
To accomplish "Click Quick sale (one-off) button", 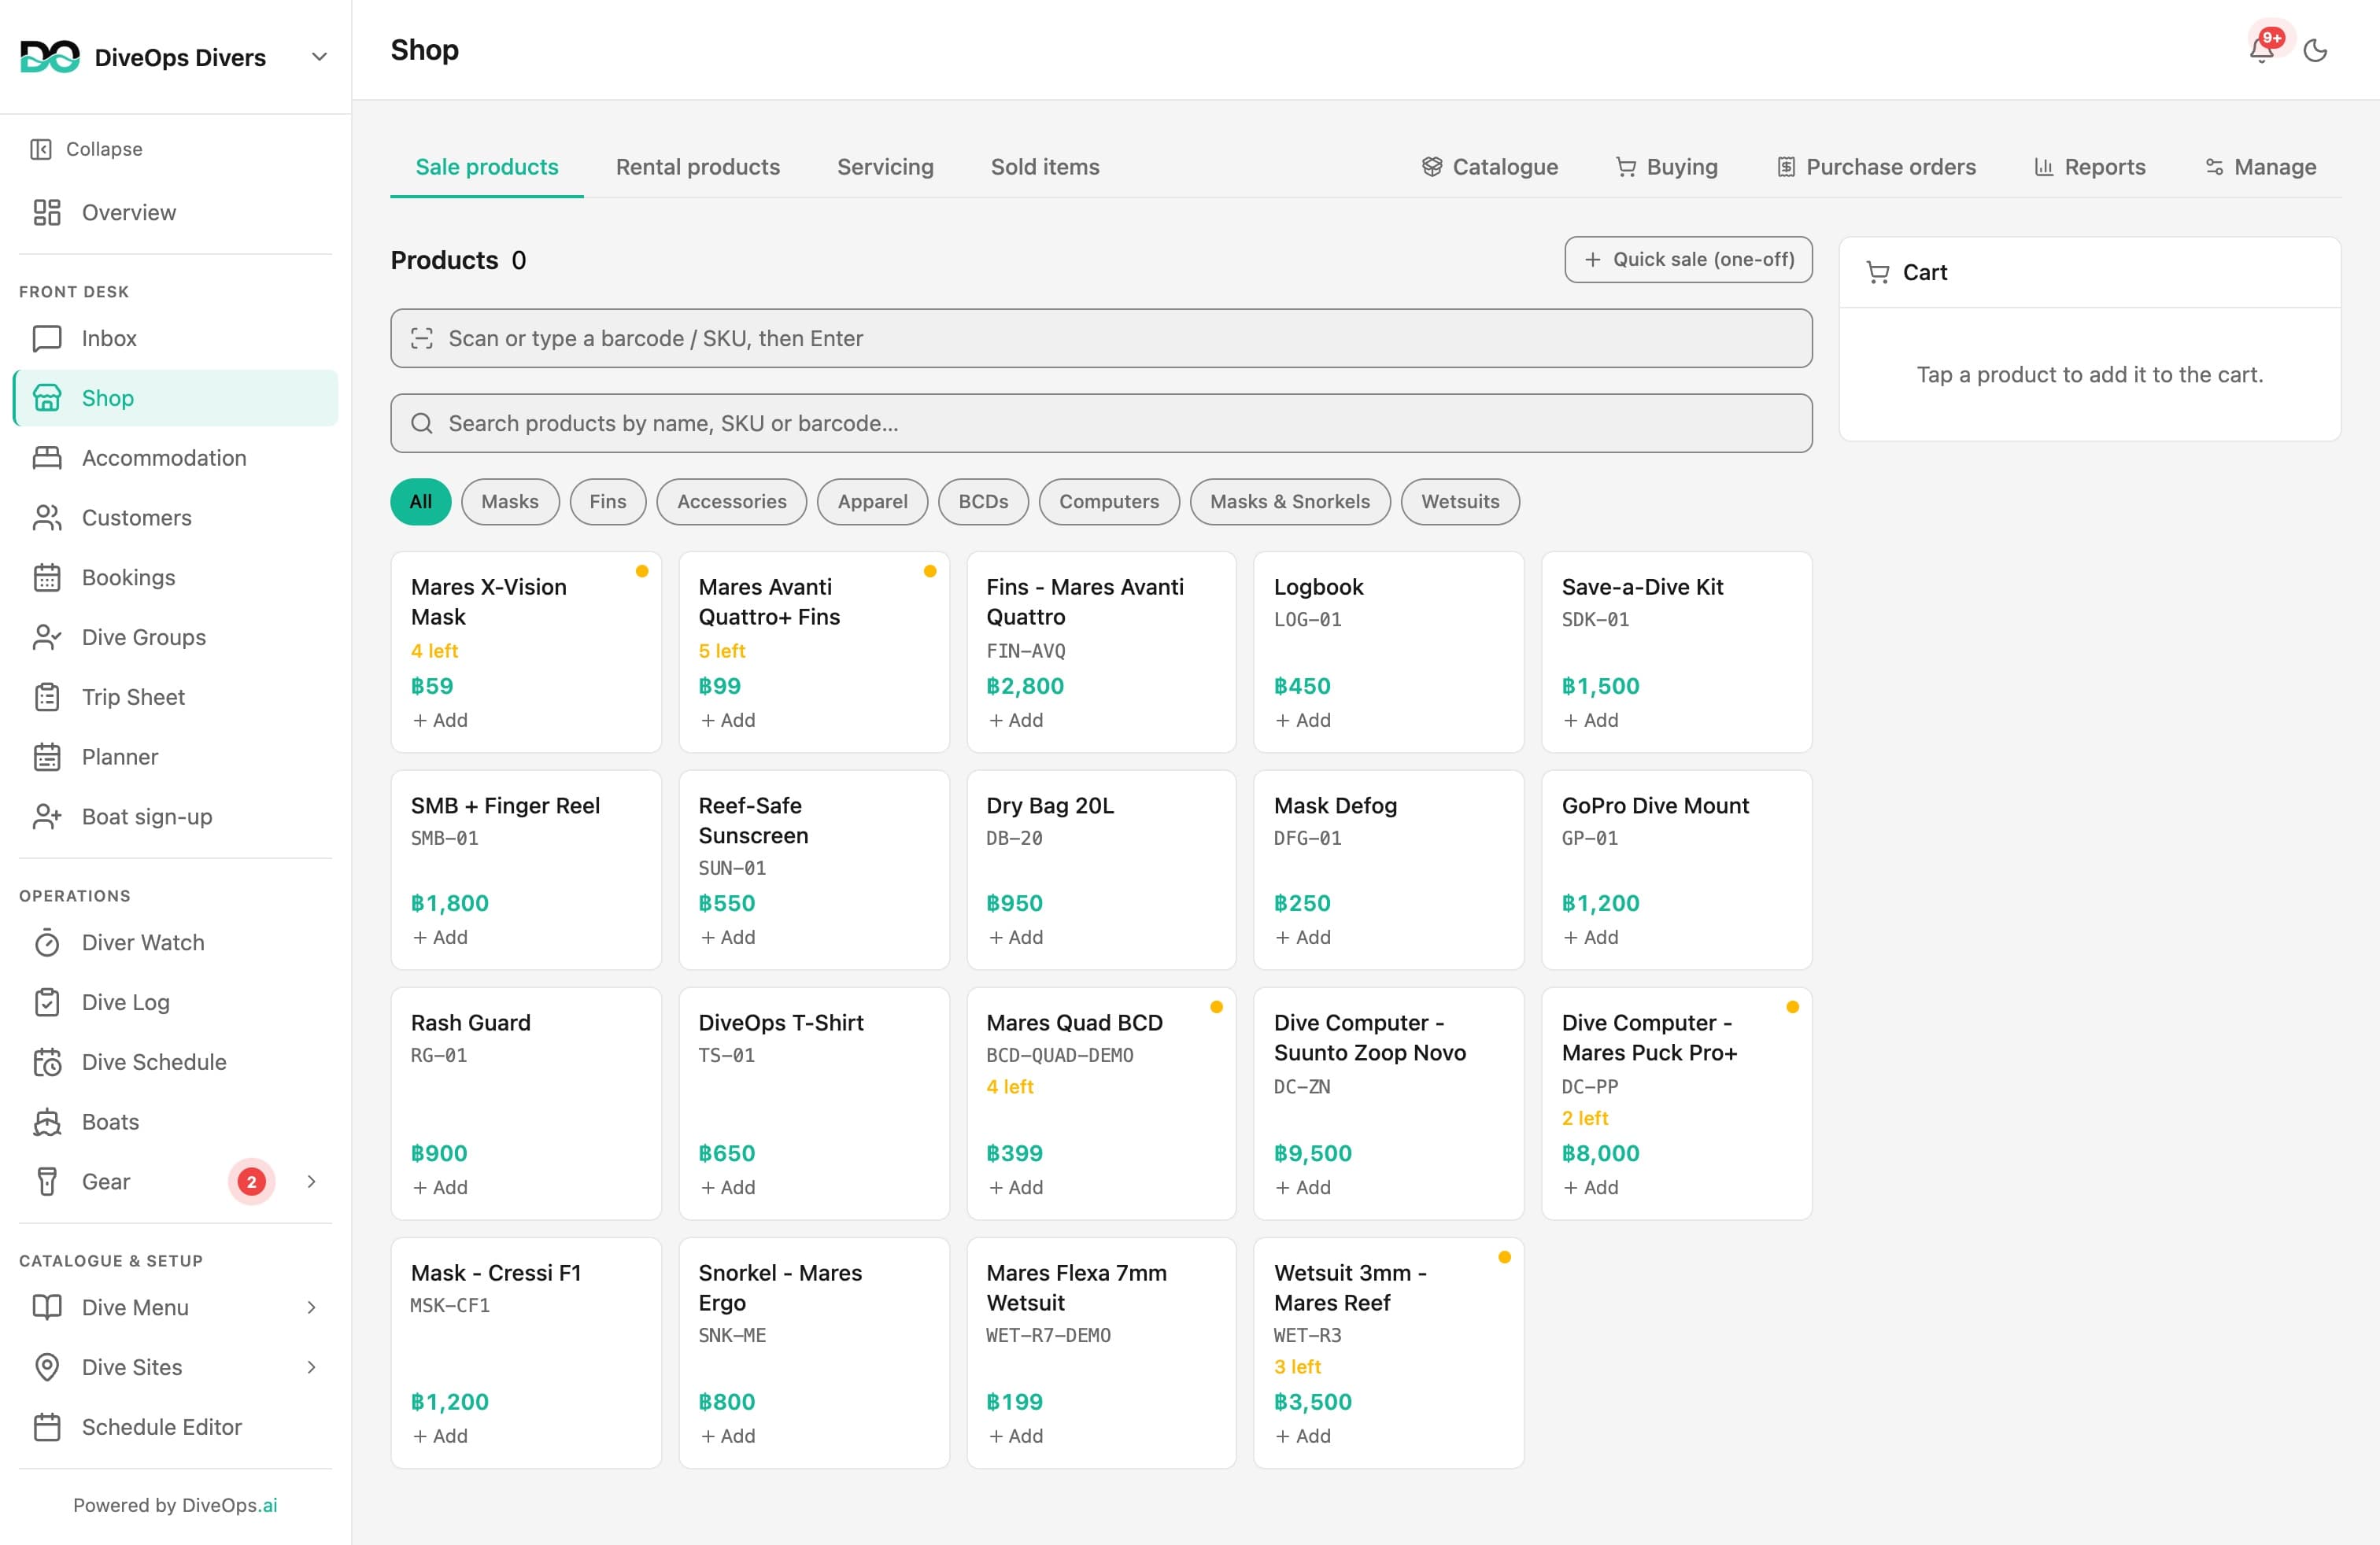I will [x=1688, y=260].
